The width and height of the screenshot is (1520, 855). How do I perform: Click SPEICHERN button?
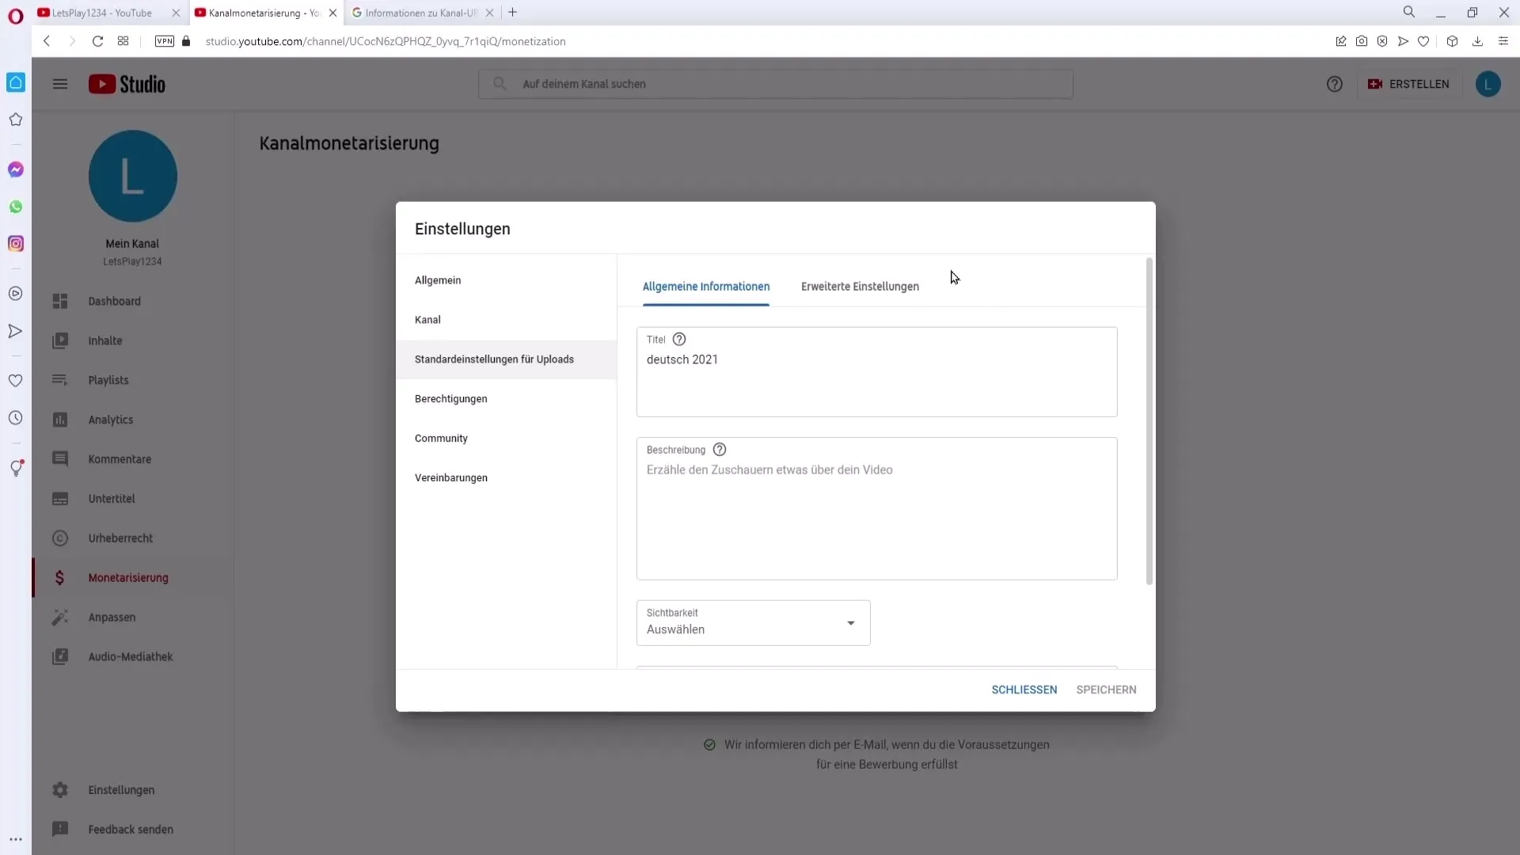tap(1107, 689)
